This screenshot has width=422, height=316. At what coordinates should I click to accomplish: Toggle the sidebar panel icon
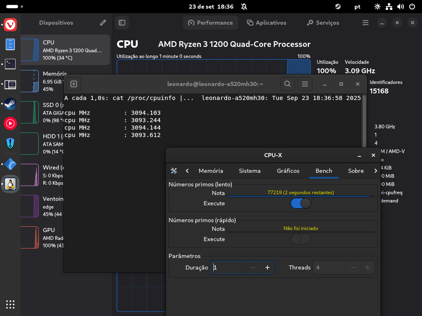122,23
